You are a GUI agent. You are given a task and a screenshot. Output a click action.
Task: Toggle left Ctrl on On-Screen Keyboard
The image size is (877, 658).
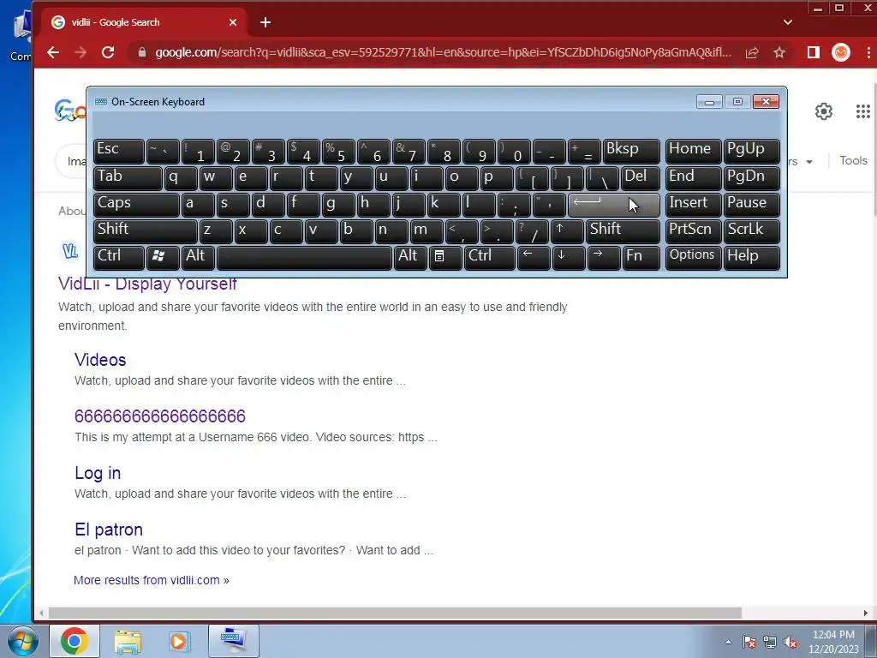118,257
